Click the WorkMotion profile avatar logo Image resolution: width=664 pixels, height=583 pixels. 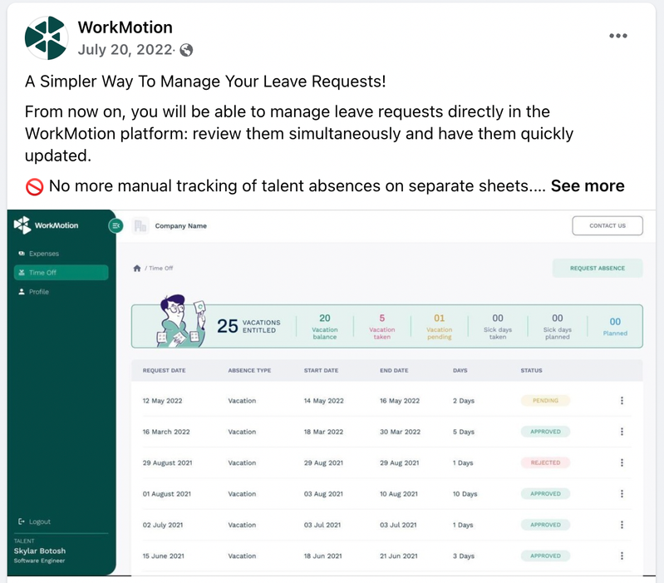[47, 37]
